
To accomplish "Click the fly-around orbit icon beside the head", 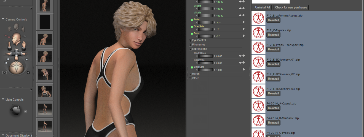I will (x=24, y=36).
